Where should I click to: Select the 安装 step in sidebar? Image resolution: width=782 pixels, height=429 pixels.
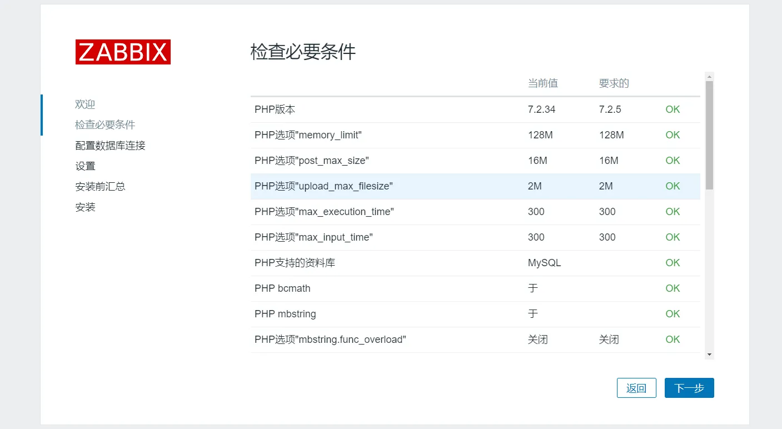point(85,207)
